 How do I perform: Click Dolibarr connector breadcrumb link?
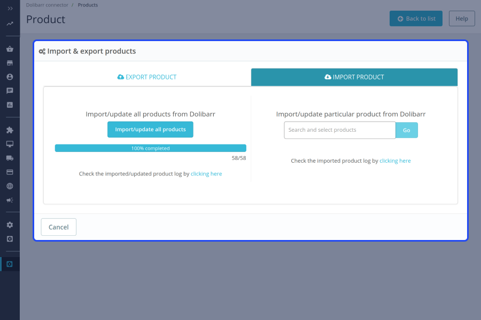coord(47,5)
